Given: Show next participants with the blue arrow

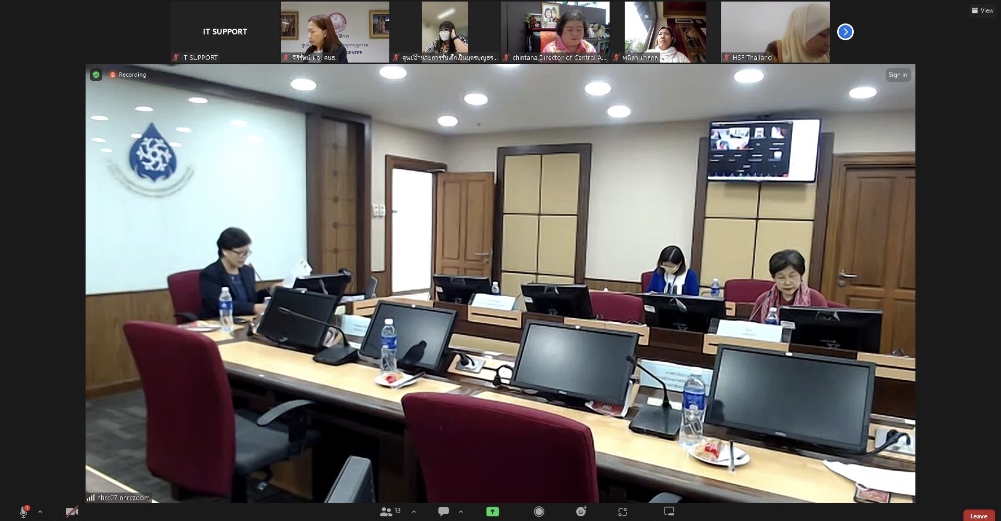Looking at the screenshot, I should click(845, 32).
